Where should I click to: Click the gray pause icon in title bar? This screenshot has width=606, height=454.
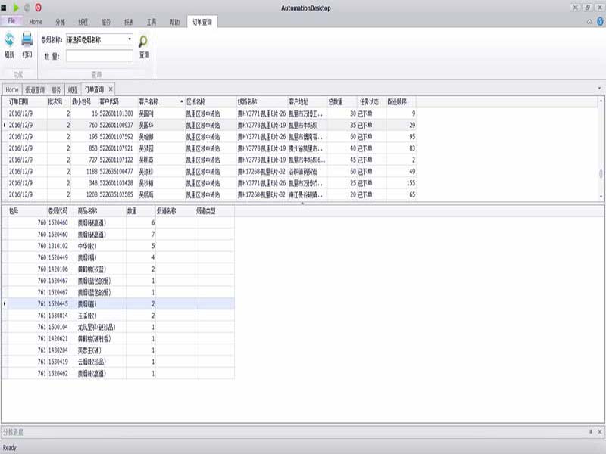[x=28, y=7]
